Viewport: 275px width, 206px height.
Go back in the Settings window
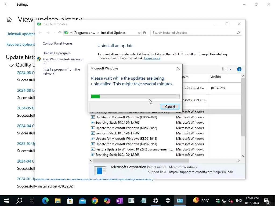pyautogui.click(x=6, y=4)
